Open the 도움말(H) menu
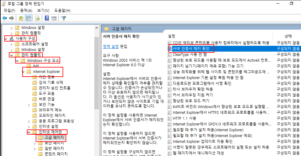The width and height of the screenshot is (301, 156). [x=62, y=11]
